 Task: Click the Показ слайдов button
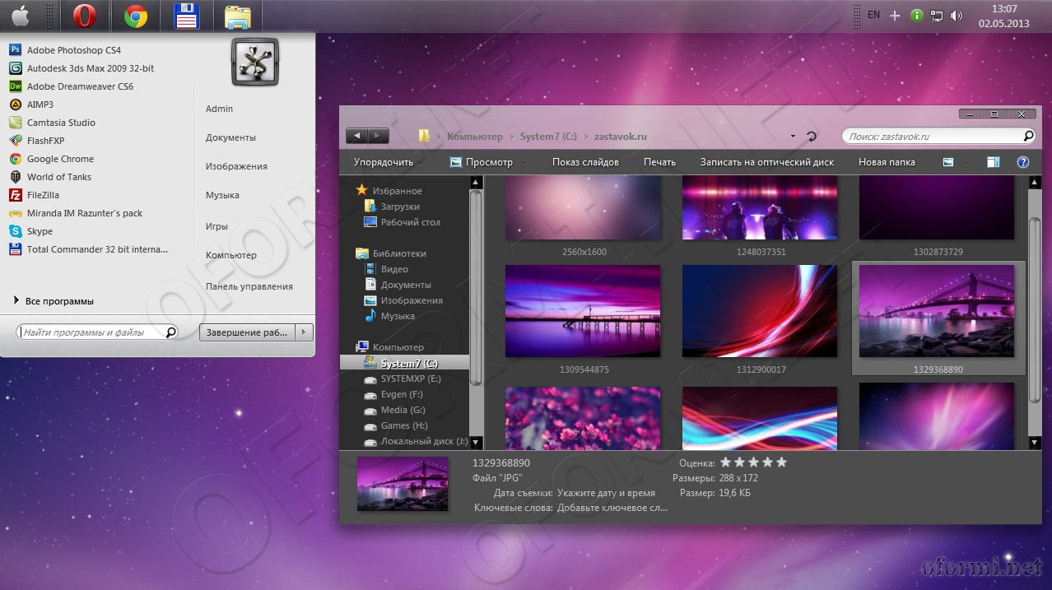point(585,162)
